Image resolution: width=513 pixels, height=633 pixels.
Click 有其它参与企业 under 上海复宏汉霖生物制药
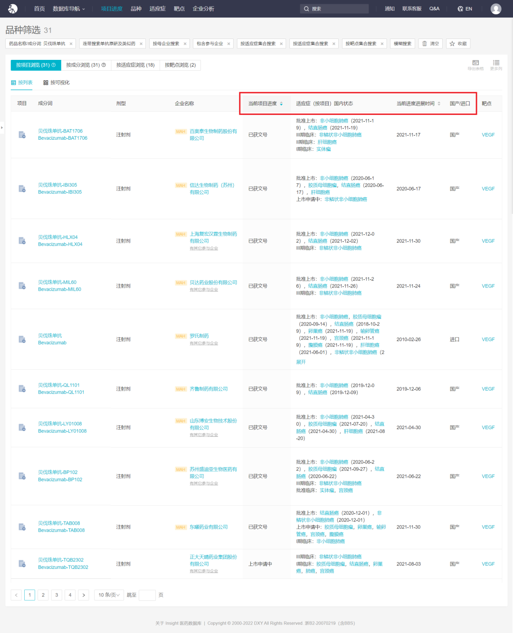[x=204, y=248]
